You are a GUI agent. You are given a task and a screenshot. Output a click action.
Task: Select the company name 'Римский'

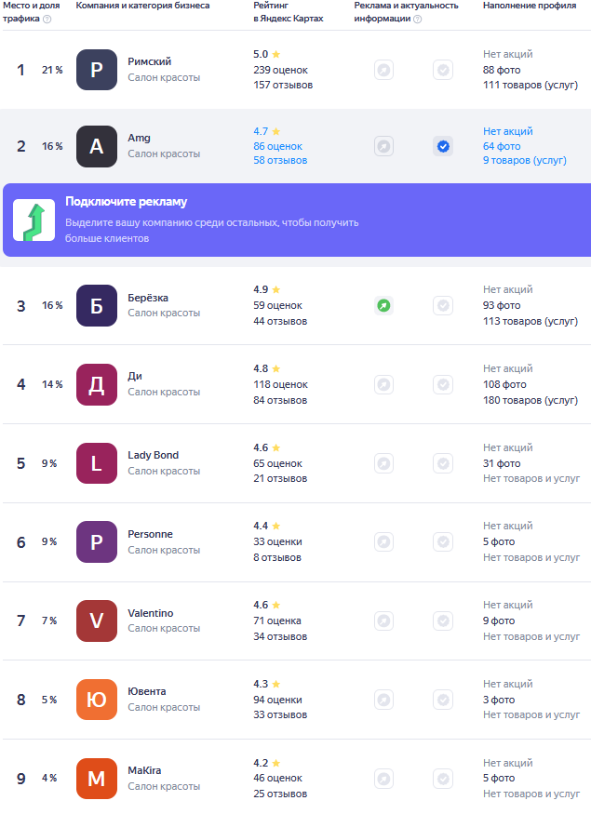coord(150,61)
